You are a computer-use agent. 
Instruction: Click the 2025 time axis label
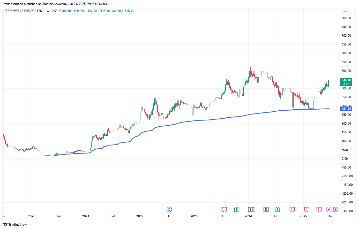pyautogui.click(x=303, y=216)
